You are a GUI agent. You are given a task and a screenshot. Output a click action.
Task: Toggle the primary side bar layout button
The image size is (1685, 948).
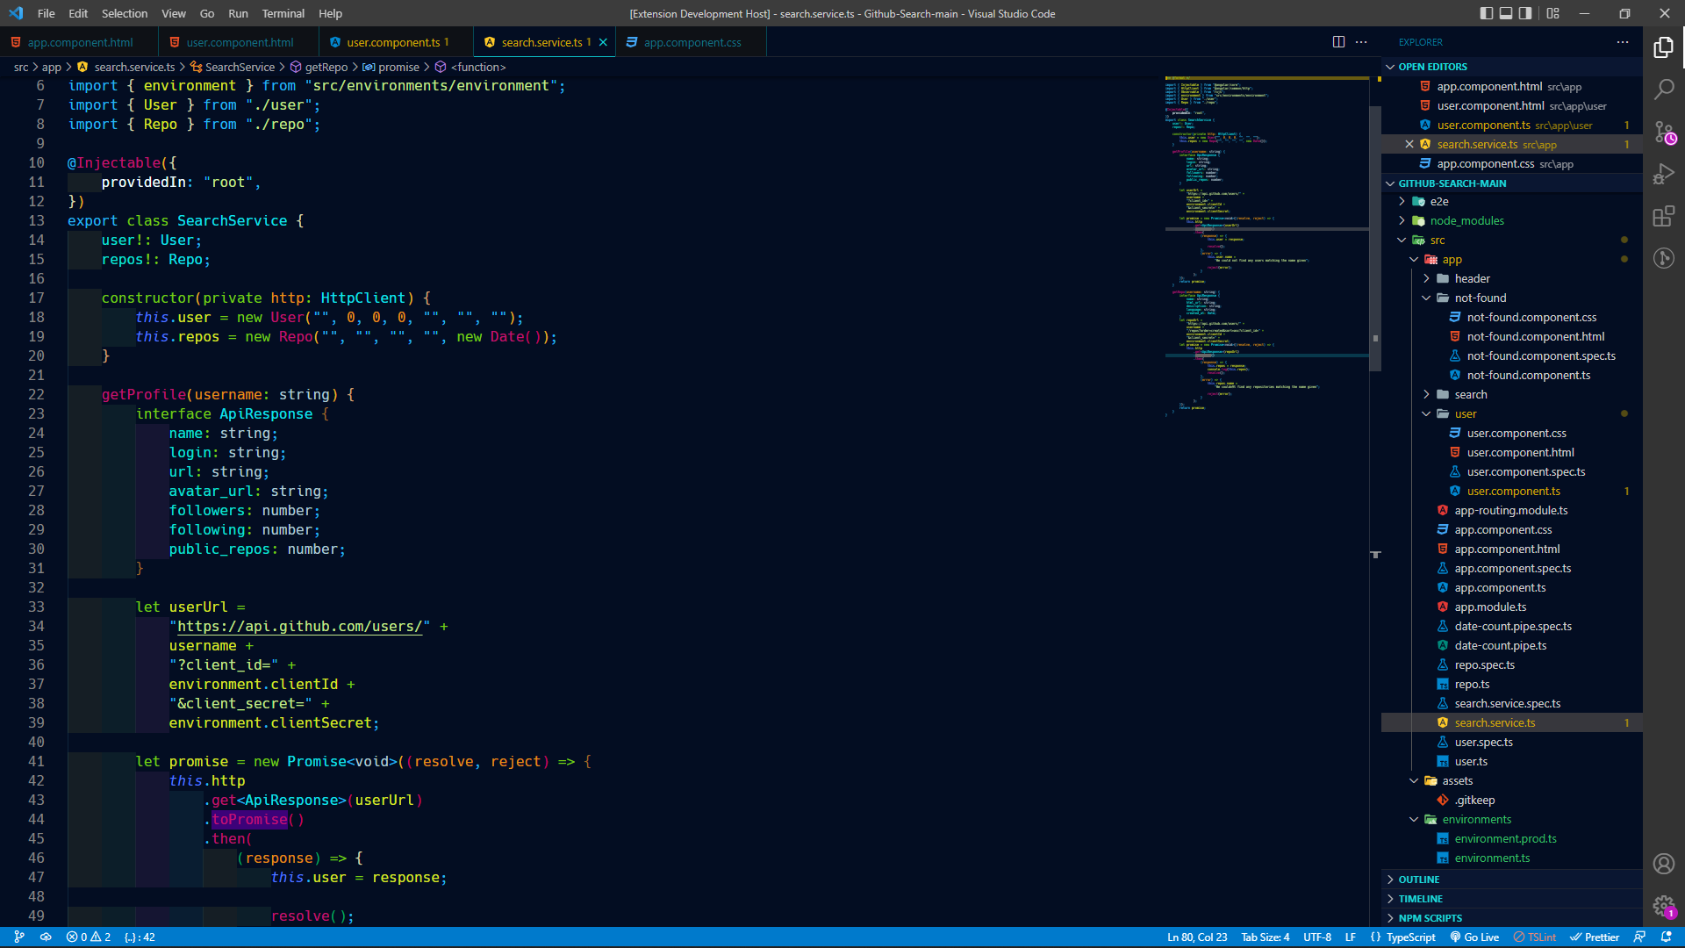[x=1486, y=13]
